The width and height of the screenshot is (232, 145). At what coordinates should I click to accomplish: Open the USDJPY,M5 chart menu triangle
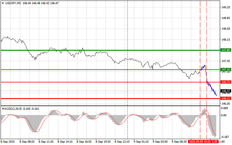[3, 3]
